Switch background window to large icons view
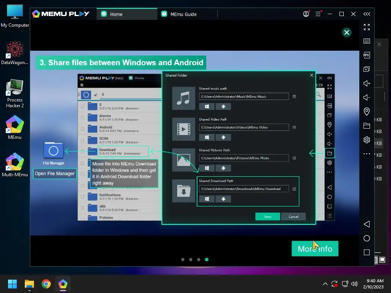391x293 pixels. [382, 260]
